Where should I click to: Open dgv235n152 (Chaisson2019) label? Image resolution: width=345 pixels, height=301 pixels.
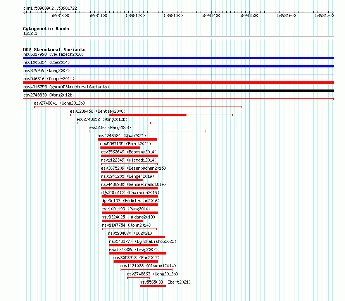click(130, 193)
